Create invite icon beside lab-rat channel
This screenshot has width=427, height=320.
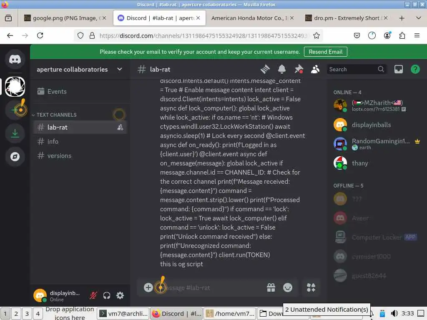coord(120,127)
